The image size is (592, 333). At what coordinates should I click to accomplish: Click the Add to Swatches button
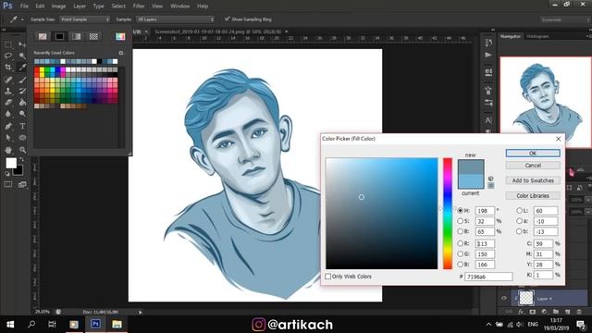(533, 180)
